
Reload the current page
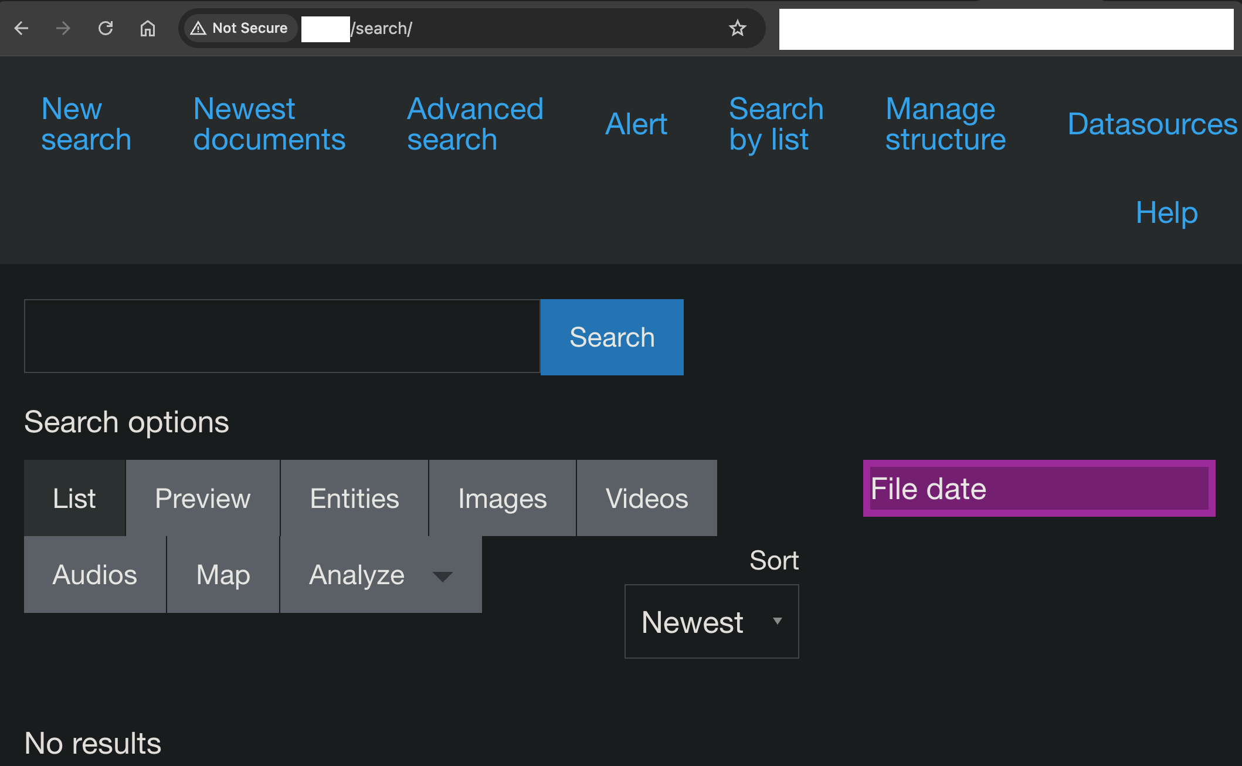[106, 28]
